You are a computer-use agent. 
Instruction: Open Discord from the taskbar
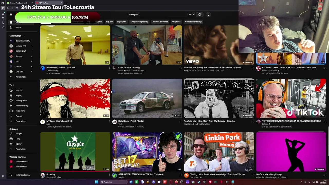[x=153, y=182]
